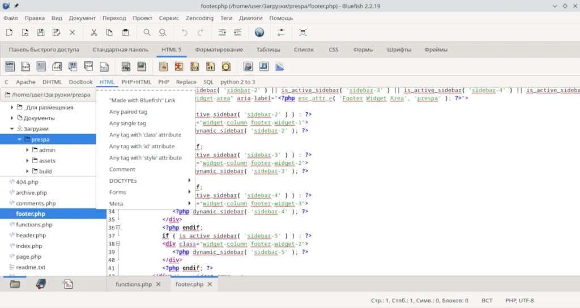Unindent selected lines using toolbar icon
The image size is (580, 308).
222,32
